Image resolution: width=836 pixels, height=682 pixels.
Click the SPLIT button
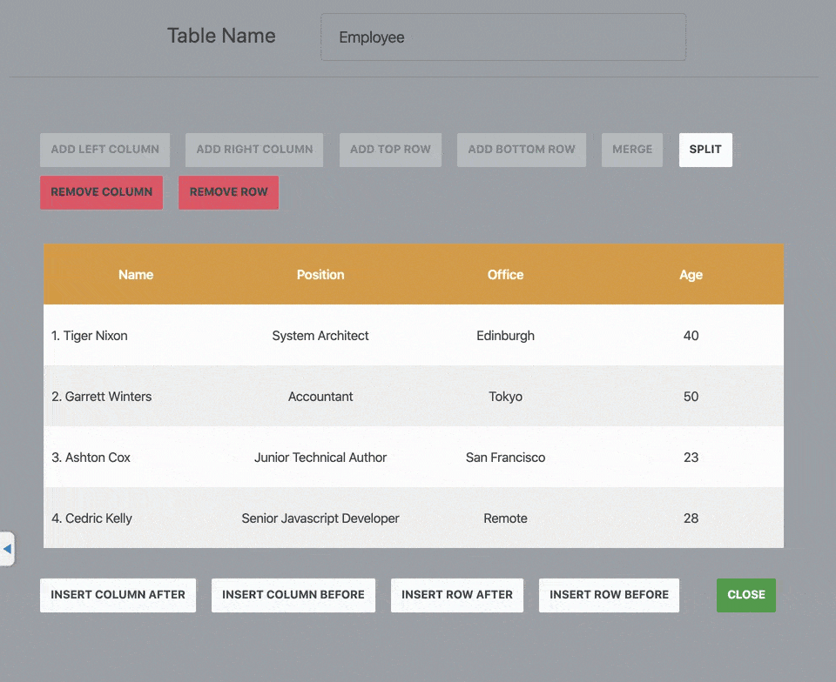tap(705, 150)
